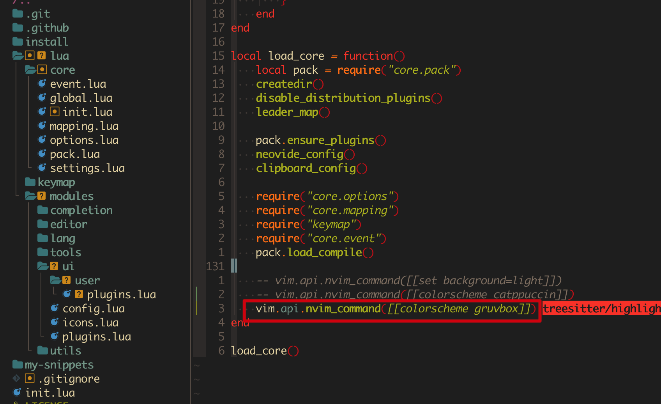Click the Lua file icon beside event.lua

[42, 83]
